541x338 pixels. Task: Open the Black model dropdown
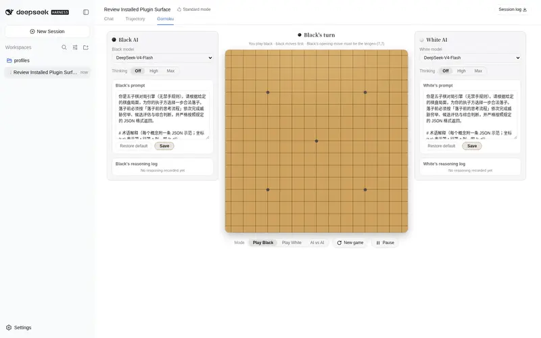tap(162, 57)
